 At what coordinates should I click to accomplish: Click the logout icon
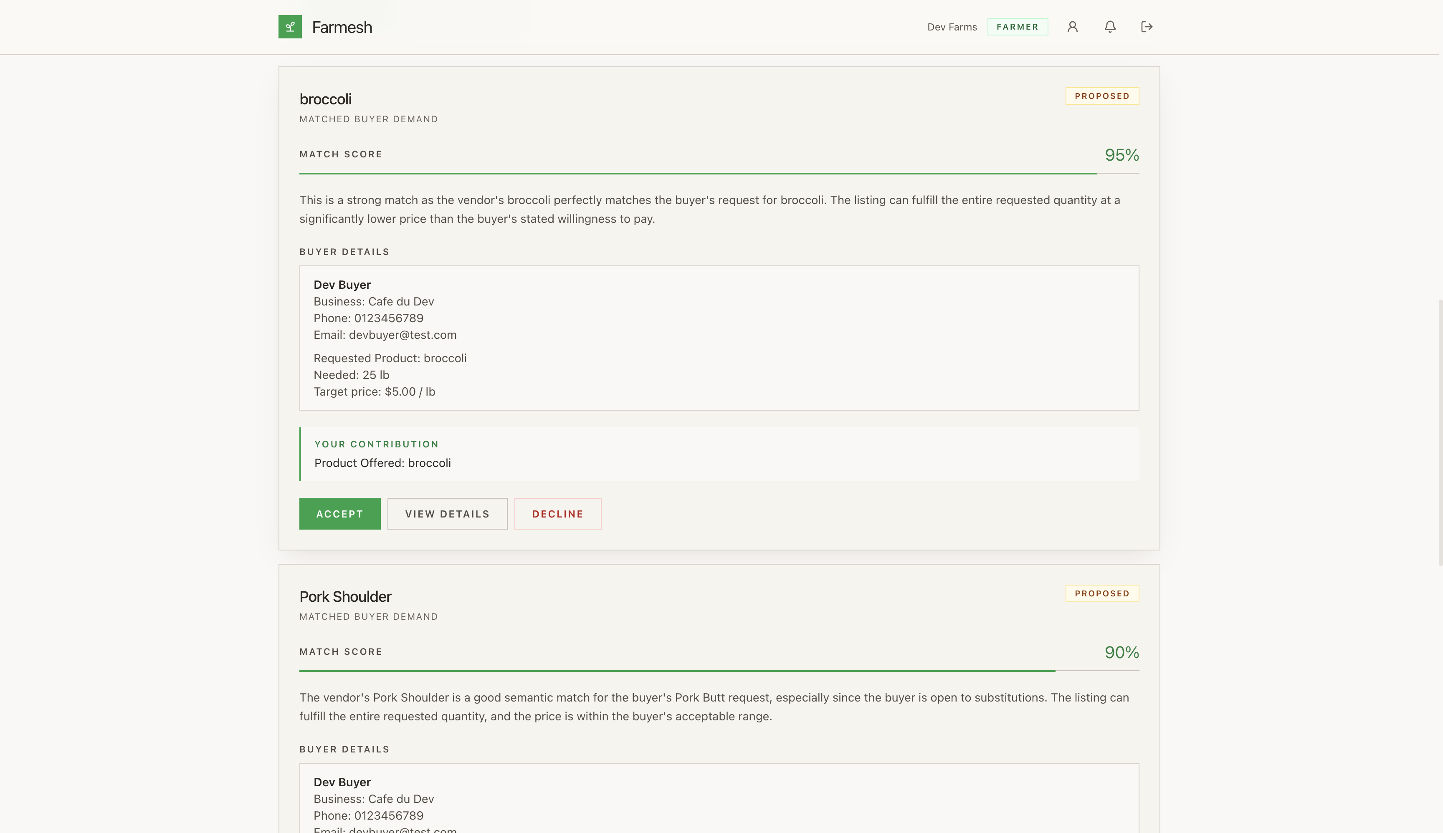click(1146, 27)
